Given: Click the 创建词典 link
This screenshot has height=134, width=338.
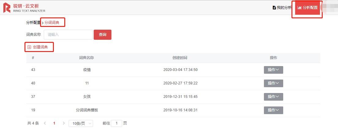Looking at the screenshot, I should tap(40, 47).
